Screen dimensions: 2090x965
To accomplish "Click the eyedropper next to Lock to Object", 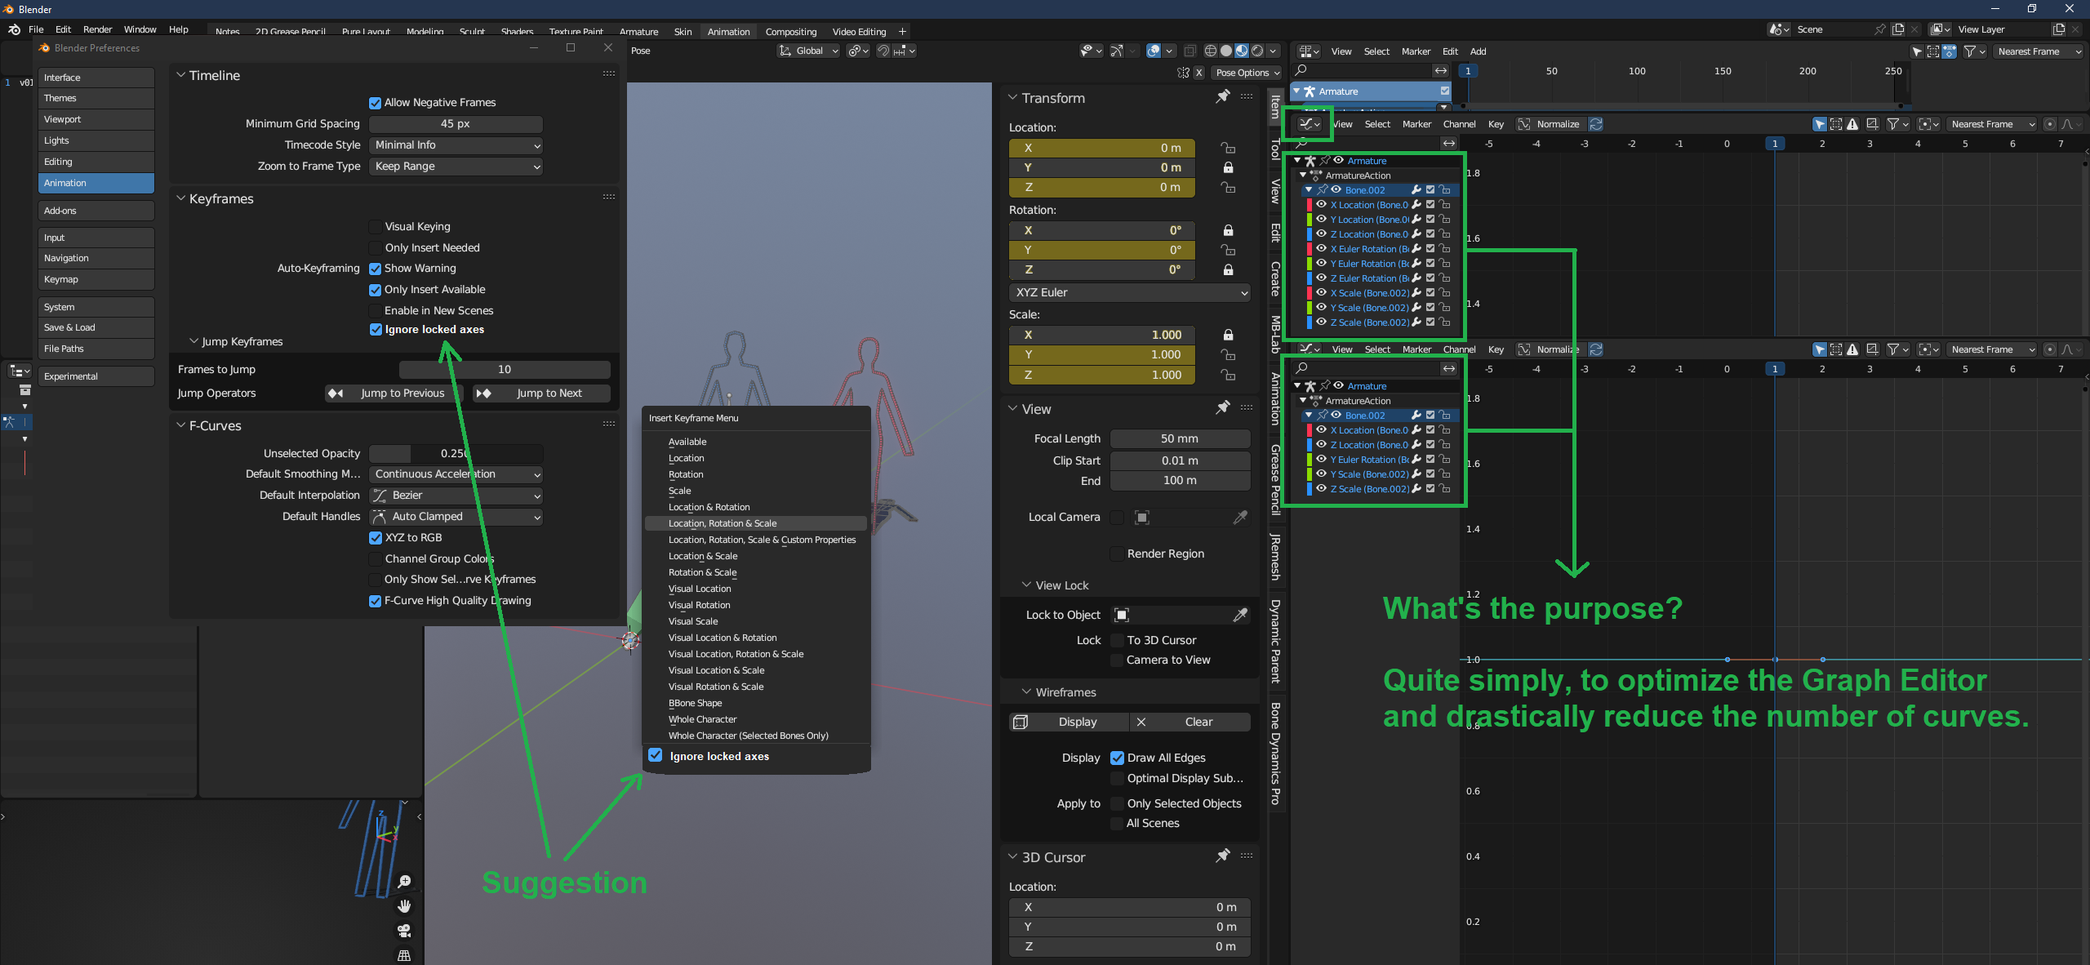I will click(1240, 615).
